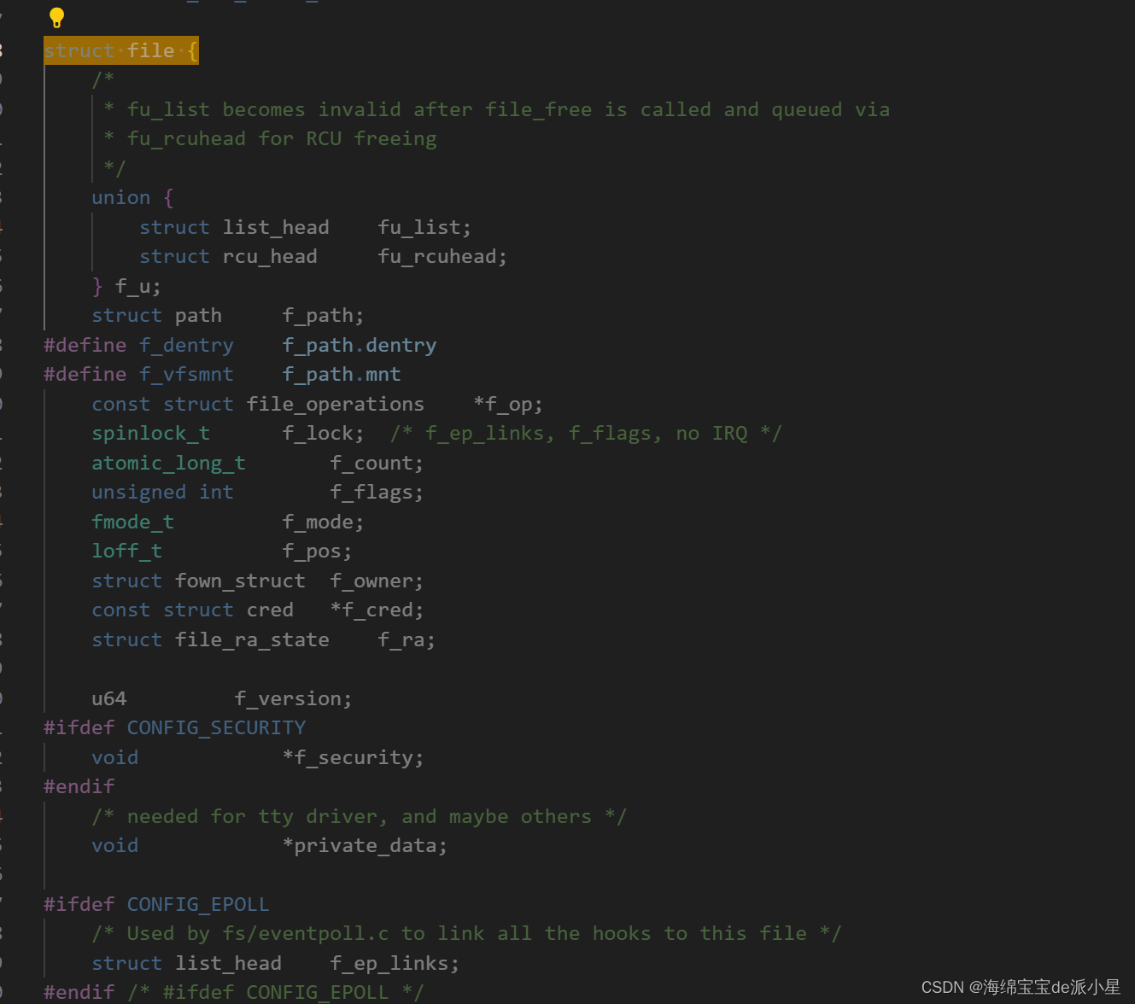Click the 'fown_struct' type name
This screenshot has height=1004, width=1135.
pos(240,581)
